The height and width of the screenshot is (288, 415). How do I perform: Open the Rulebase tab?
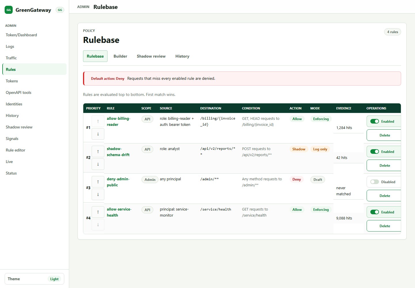pyautogui.click(x=95, y=56)
